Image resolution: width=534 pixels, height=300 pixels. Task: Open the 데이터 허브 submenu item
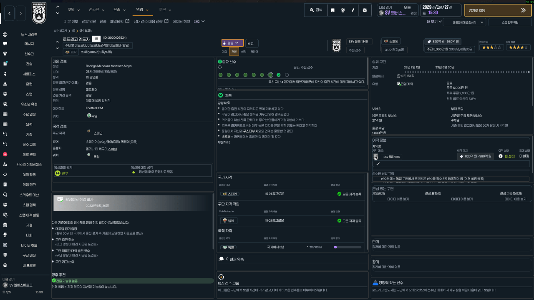[x=181, y=21]
